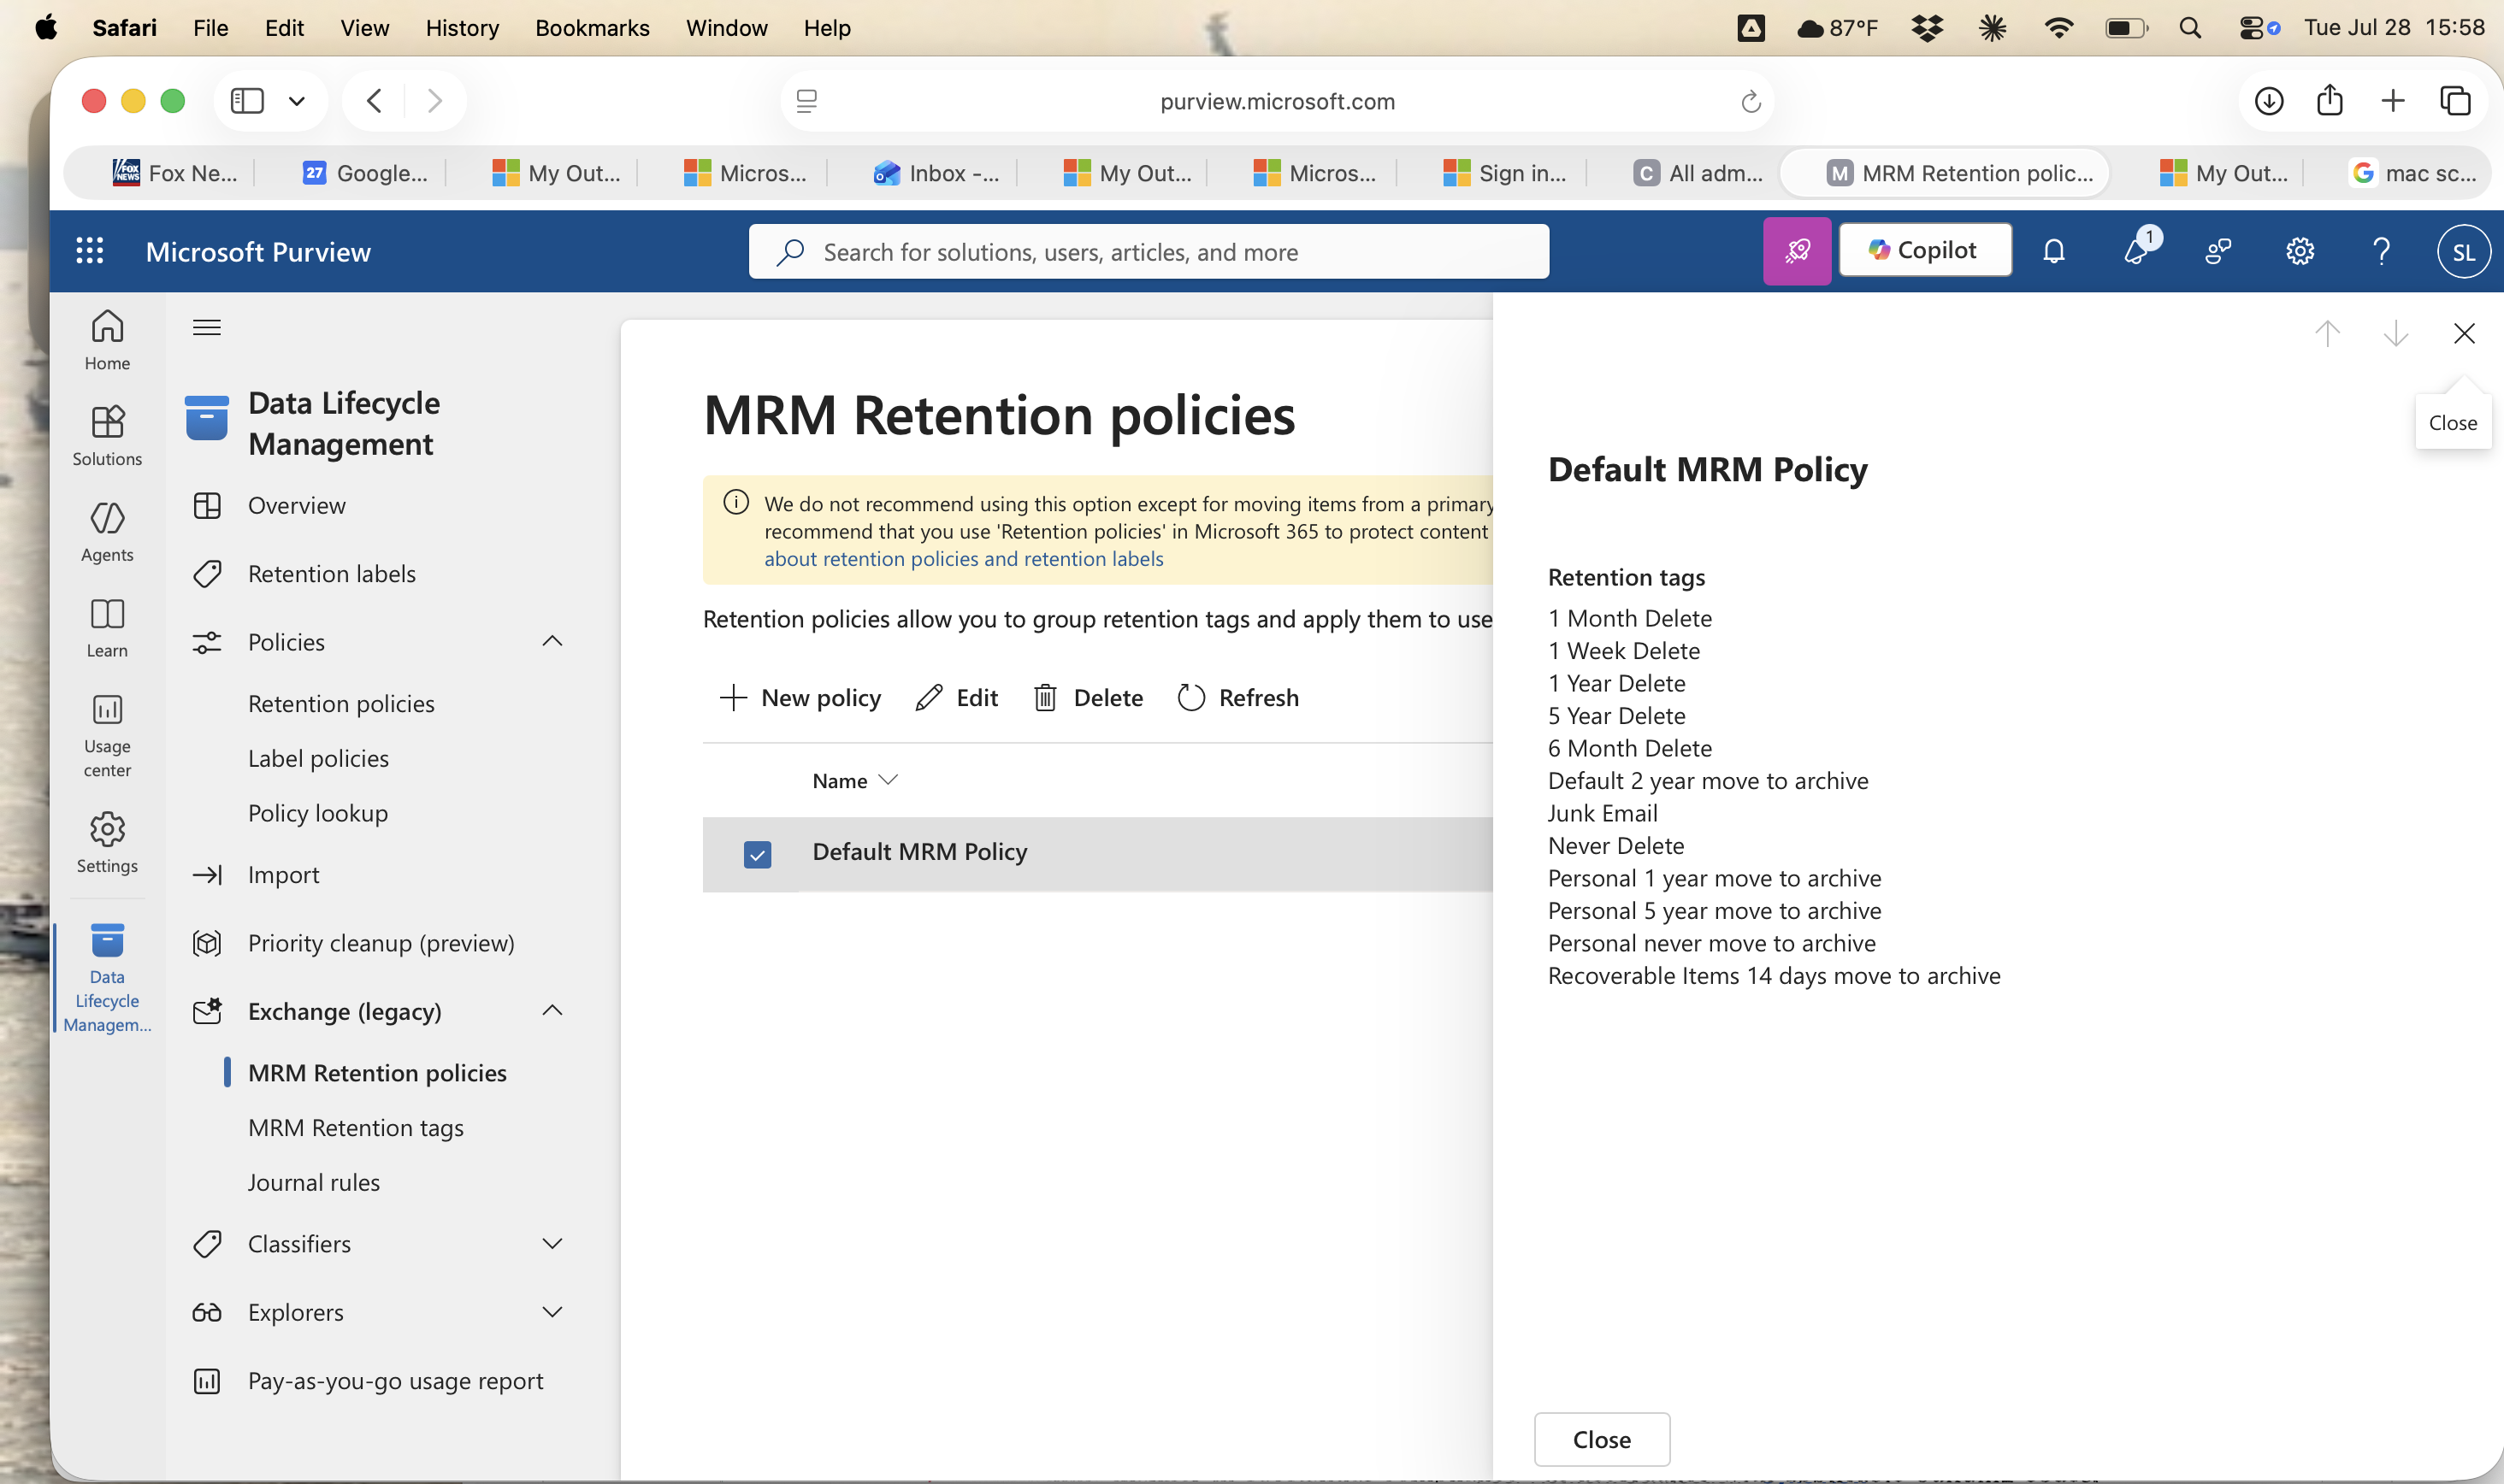This screenshot has height=1484, width=2504.
Task: Open the help question mark
Action: pos(2382,251)
